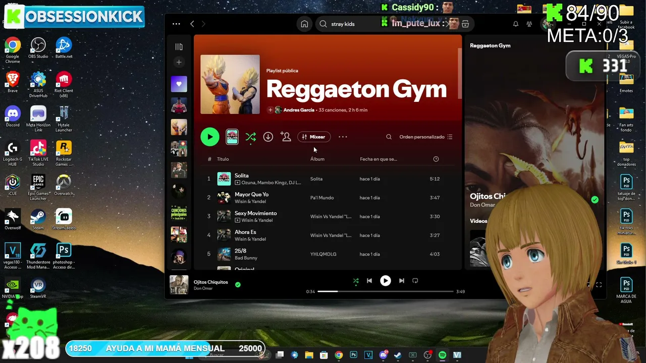Select the song Mayor Que Yo

(x=251, y=195)
